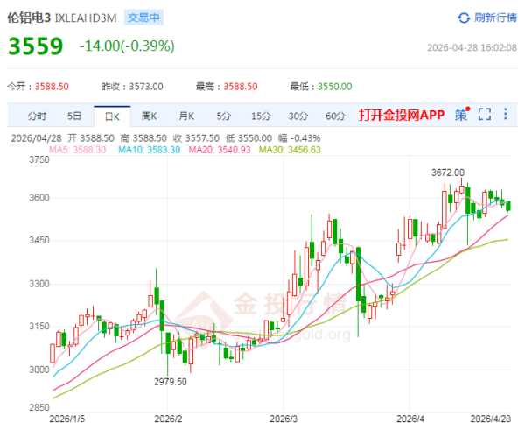525x423 pixels.
Task: Click the MA30: 3456.63 legend label
Action: [x=290, y=150]
